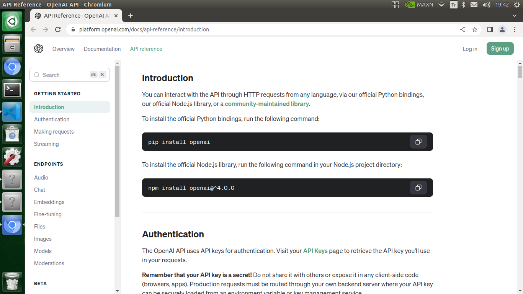Select the Introduction sidebar item
The image size is (523, 294).
coord(70,107)
